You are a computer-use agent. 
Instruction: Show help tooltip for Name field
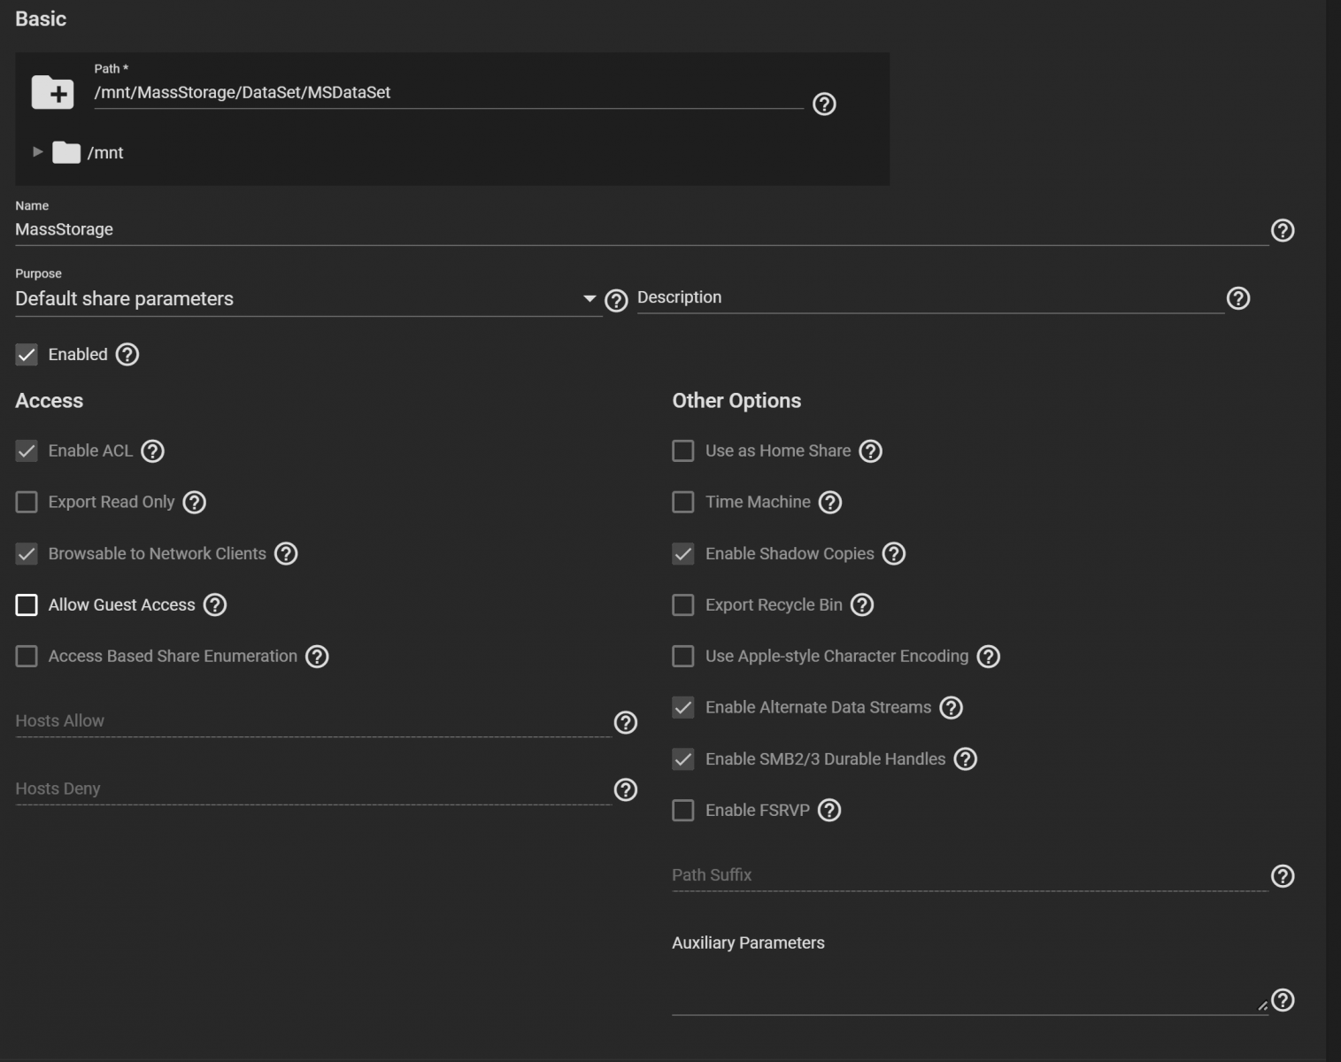click(x=1283, y=231)
